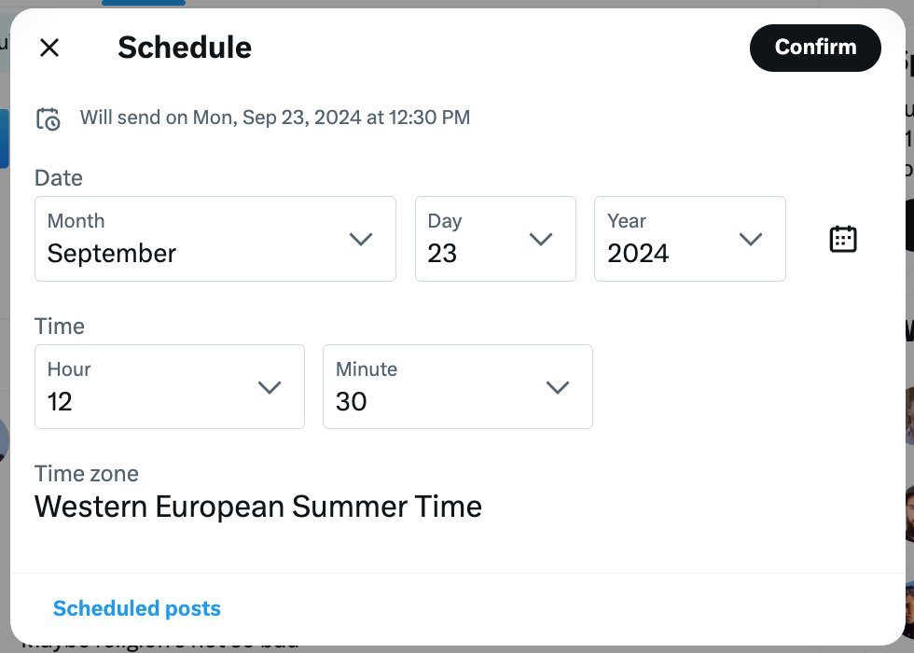Click the Time section label
Screen dimensions: 914x653
coord(59,326)
